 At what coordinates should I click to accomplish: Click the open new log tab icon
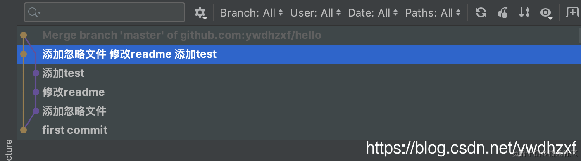click(573, 13)
